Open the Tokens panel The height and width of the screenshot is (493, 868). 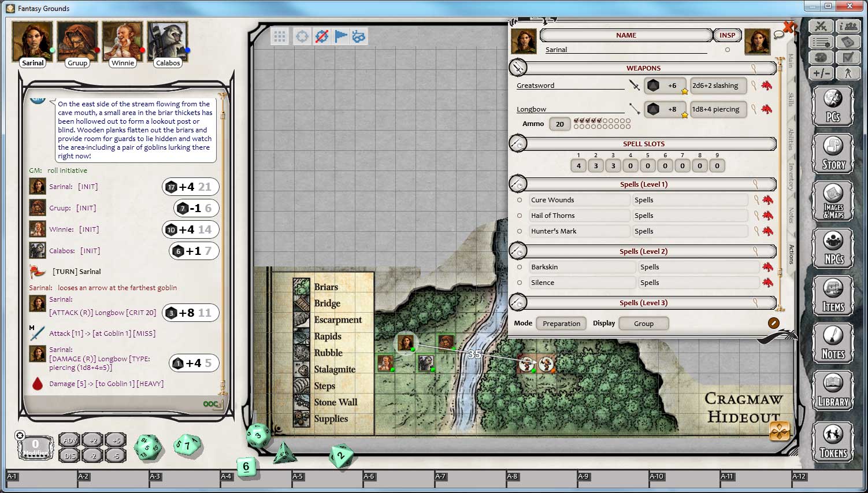pyautogui.click(x=833, y=441)
